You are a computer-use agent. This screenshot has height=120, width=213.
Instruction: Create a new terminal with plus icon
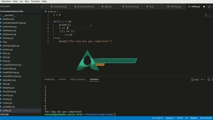[202, 80]
